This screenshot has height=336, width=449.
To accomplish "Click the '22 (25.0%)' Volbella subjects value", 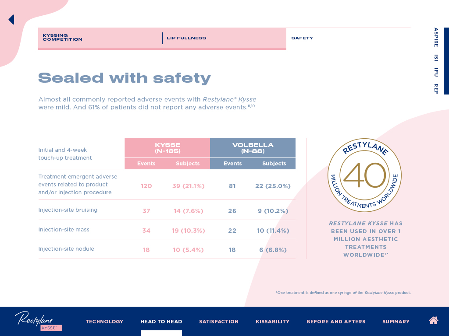I will (273, 186).
